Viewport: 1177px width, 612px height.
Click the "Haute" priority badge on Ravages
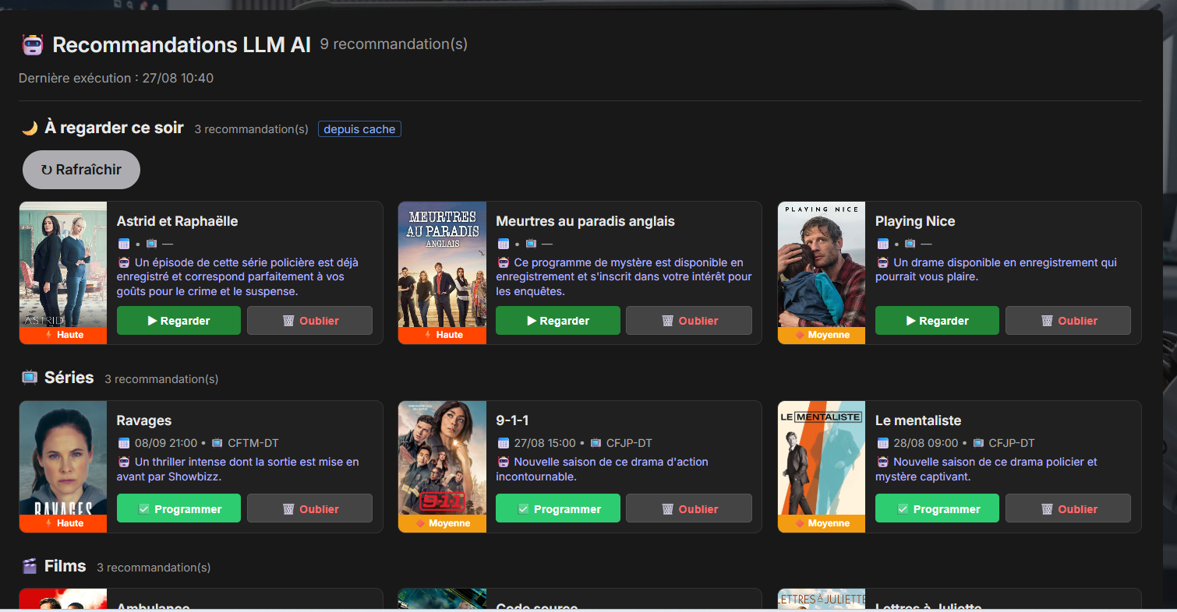[x=63, y=523]
